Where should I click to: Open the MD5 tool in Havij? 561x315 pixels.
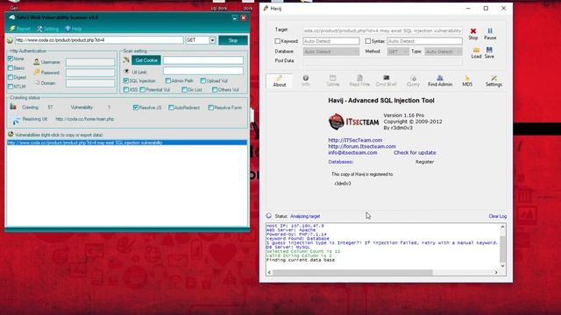467,80
